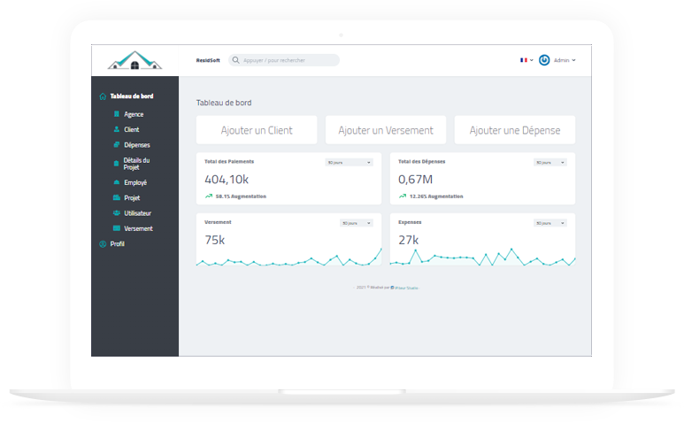
Task: Open the Tableau de bord menu
Action: (x=131, y=96)
